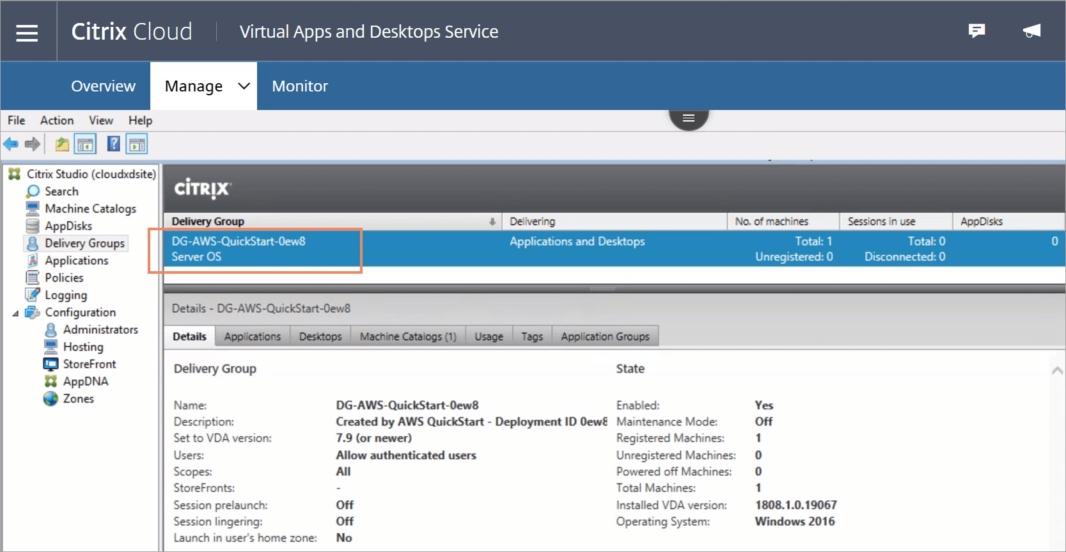Select the Details tab

tap(190, 336)
